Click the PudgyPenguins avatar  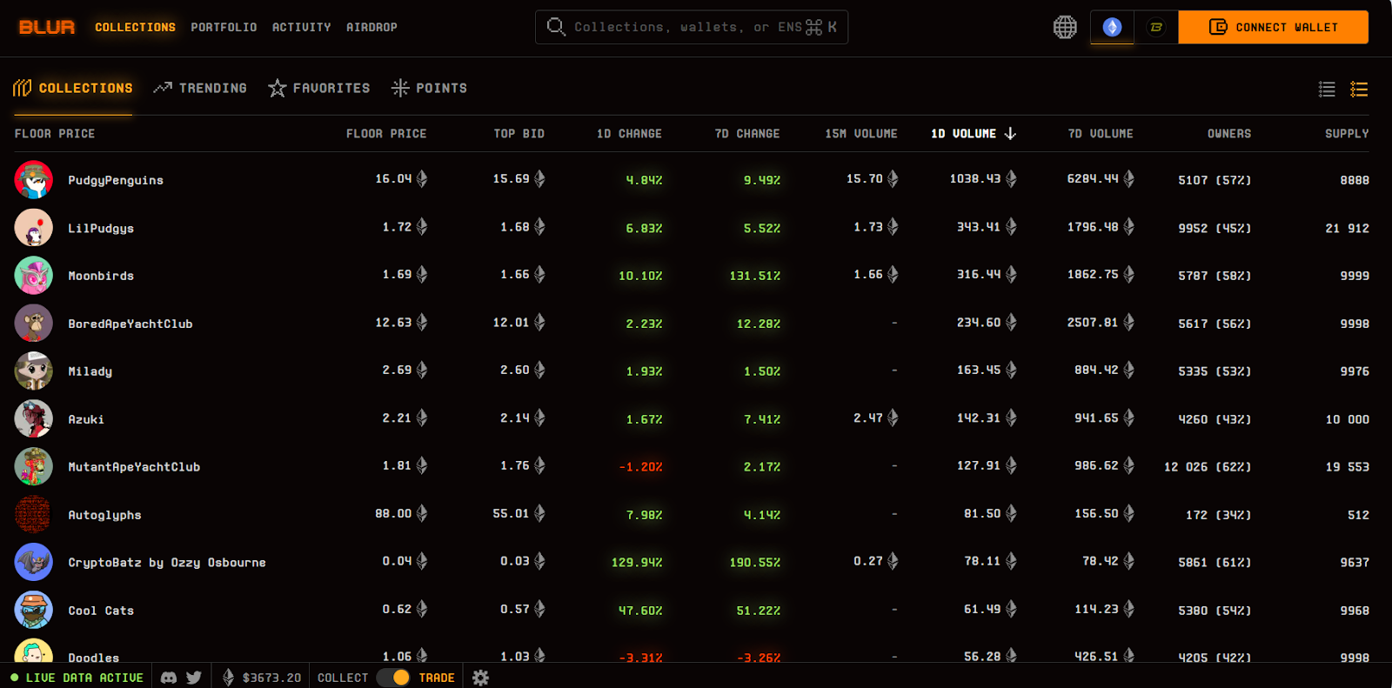pos(34,180)
